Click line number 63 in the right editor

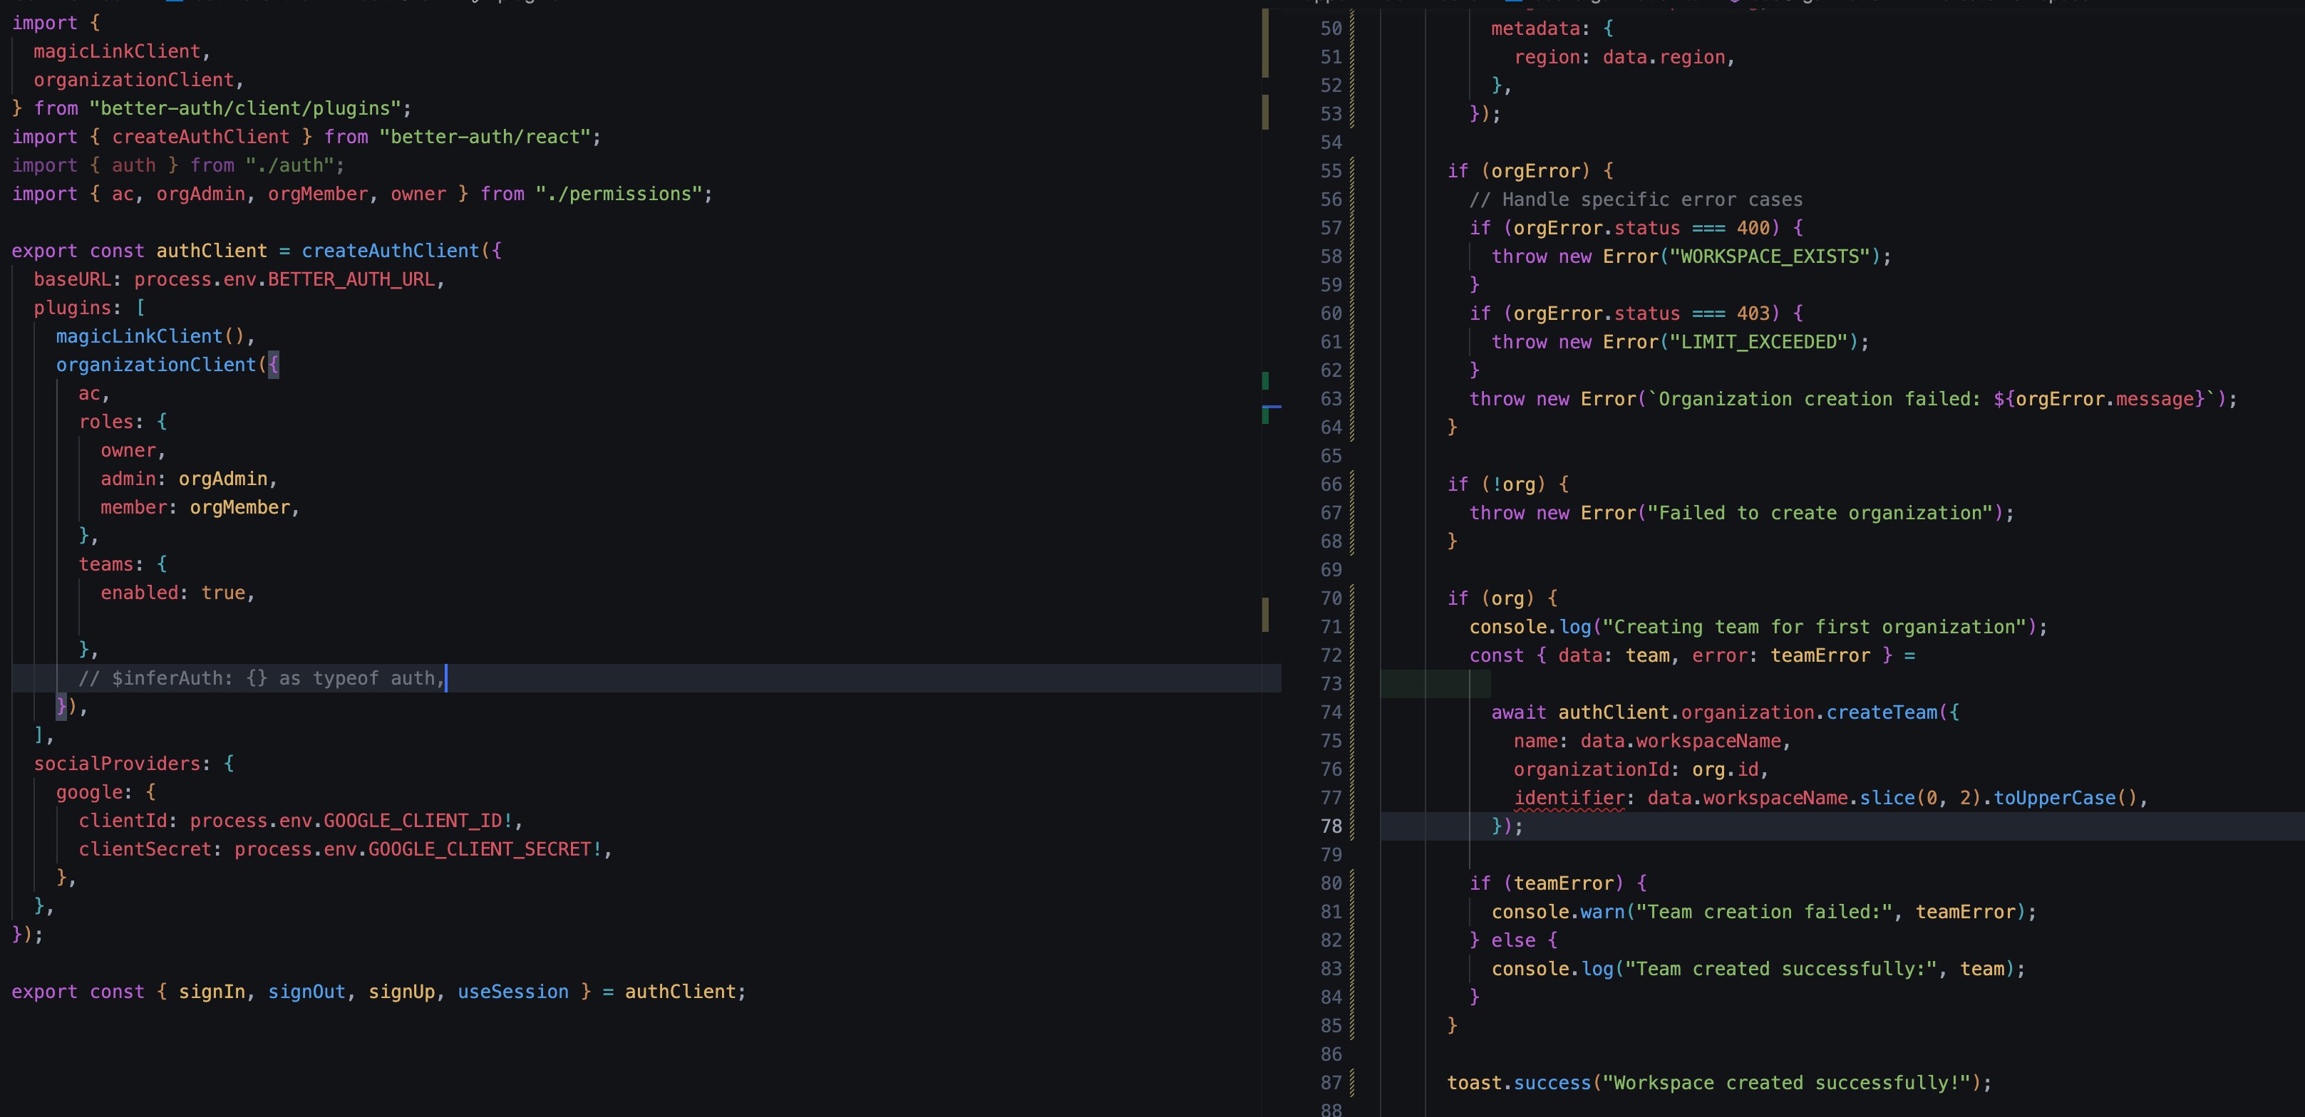click(x=1331, y=399)
